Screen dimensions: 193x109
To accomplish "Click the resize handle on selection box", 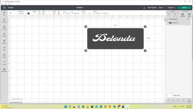I will tap(145, 51).
